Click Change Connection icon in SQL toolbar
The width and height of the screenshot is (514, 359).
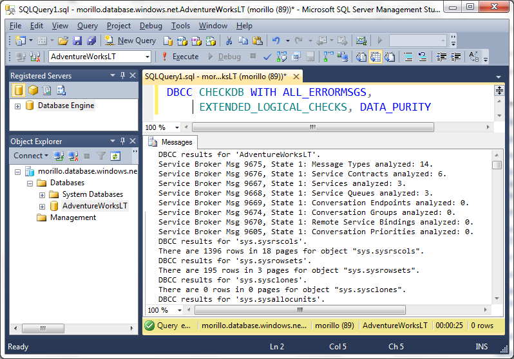pos(35,57)
